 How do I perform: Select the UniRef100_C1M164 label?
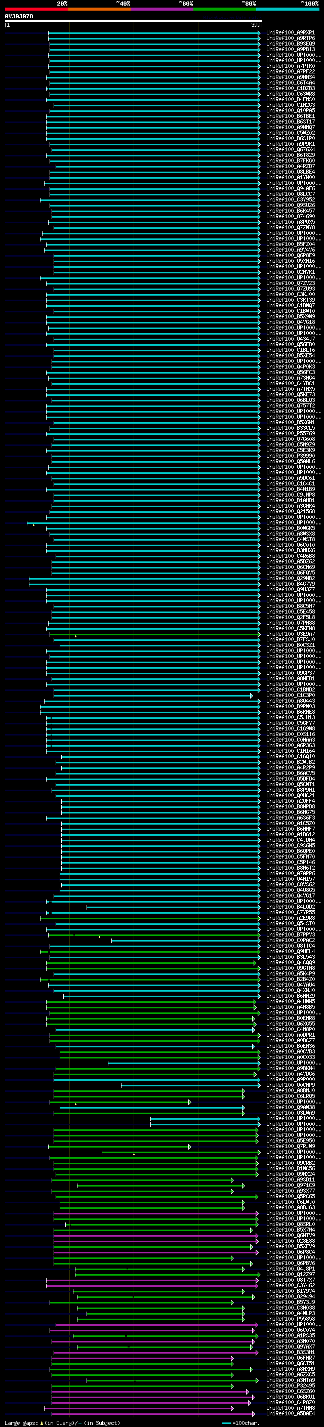pos(290,751)
